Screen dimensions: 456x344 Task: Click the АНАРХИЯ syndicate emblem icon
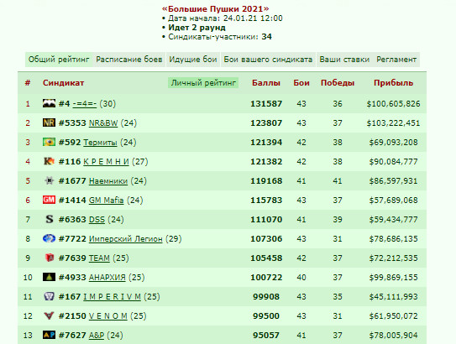tap(49, 277)
